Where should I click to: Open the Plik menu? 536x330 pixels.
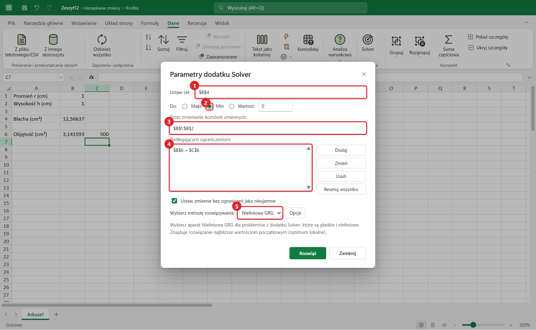point(12,23)
